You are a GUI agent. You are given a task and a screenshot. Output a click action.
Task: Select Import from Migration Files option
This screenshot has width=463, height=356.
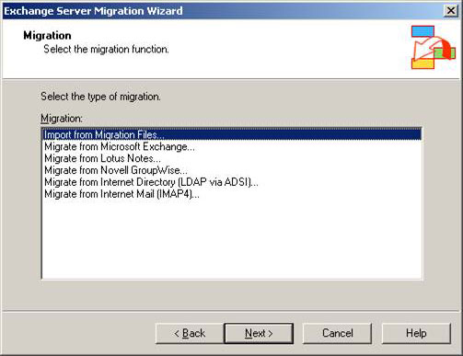[232, 134]
